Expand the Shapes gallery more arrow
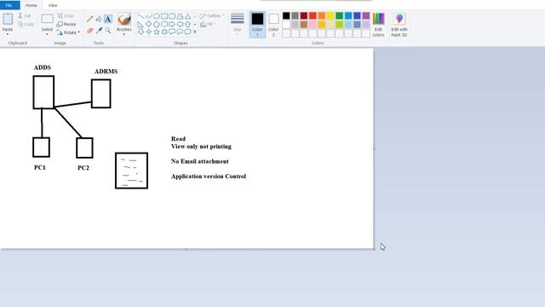The height and width of the screenshot is (307, 545). pos(195,32)
